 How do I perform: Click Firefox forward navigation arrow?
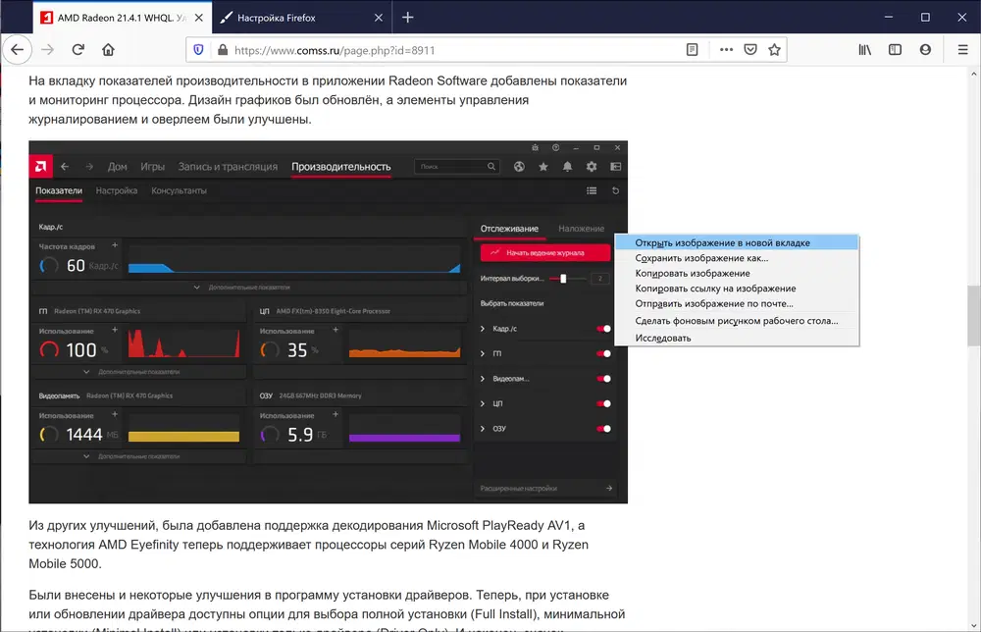pyautogui.click(x=47, y=50)
